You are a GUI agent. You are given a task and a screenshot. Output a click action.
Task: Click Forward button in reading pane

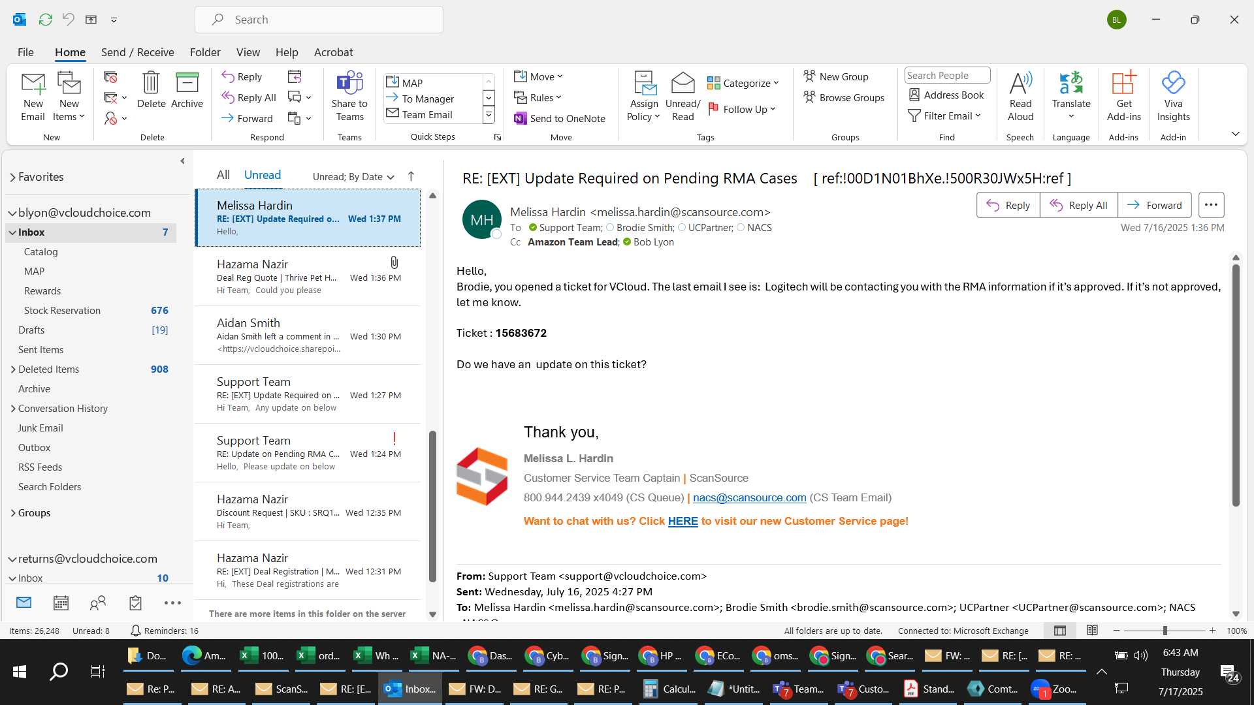tap(1154, 205)
